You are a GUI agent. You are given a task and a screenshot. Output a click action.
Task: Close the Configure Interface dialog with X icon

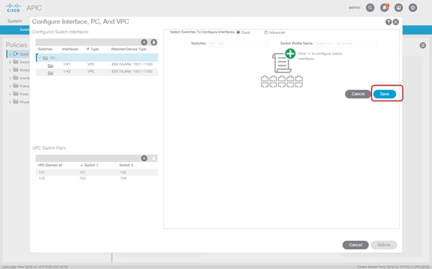tap(396, 22)
